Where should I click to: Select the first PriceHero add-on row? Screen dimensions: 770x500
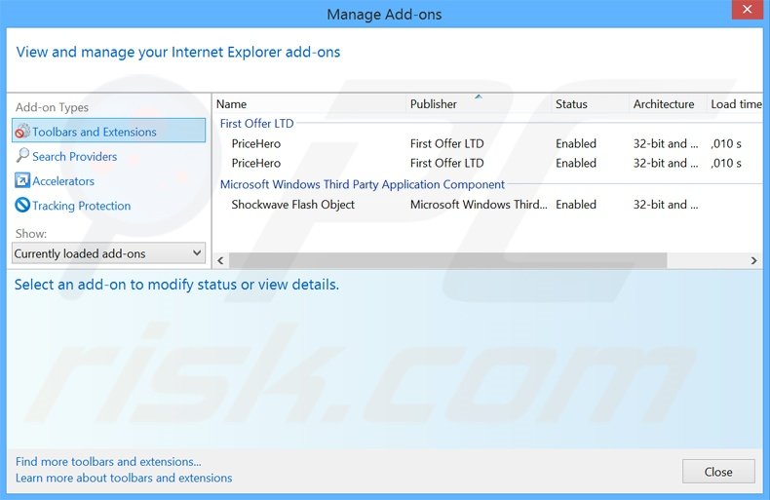click(488, 143)
